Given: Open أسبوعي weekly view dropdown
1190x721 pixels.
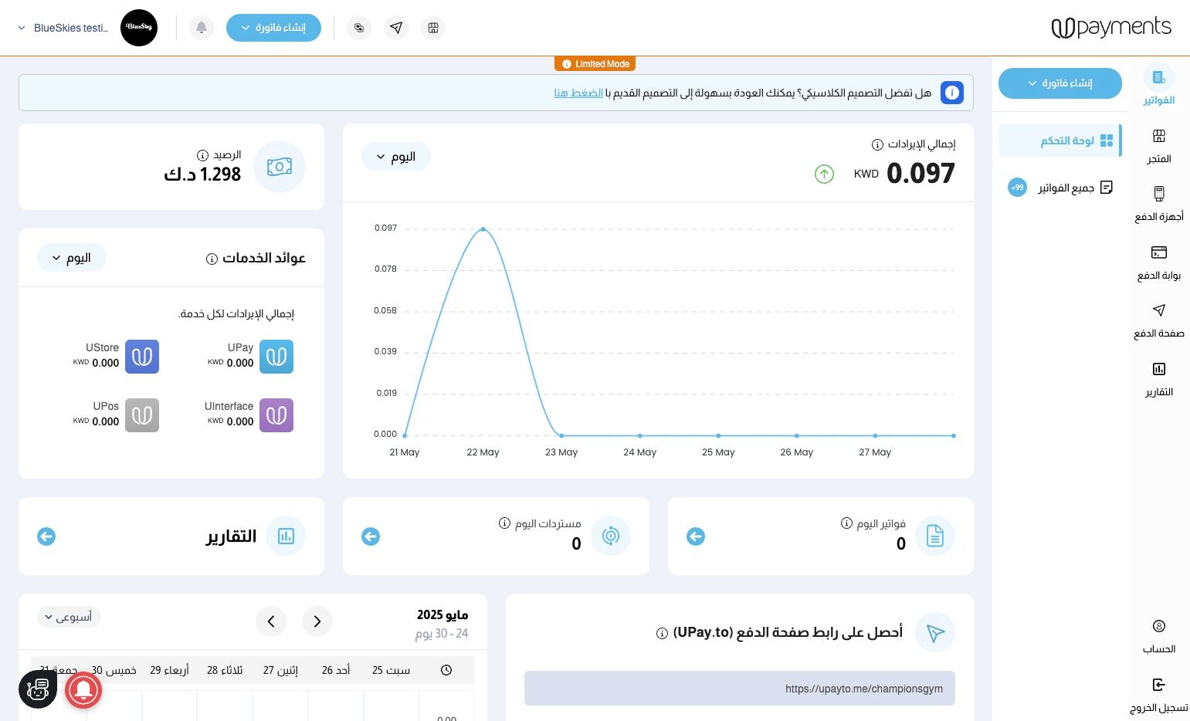Looking at the screenshot, I should [69, 617].
